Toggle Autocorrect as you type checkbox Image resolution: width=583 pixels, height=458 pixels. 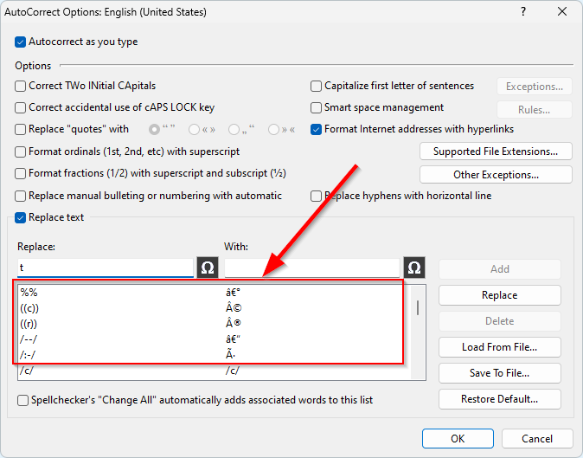(21, 42)
